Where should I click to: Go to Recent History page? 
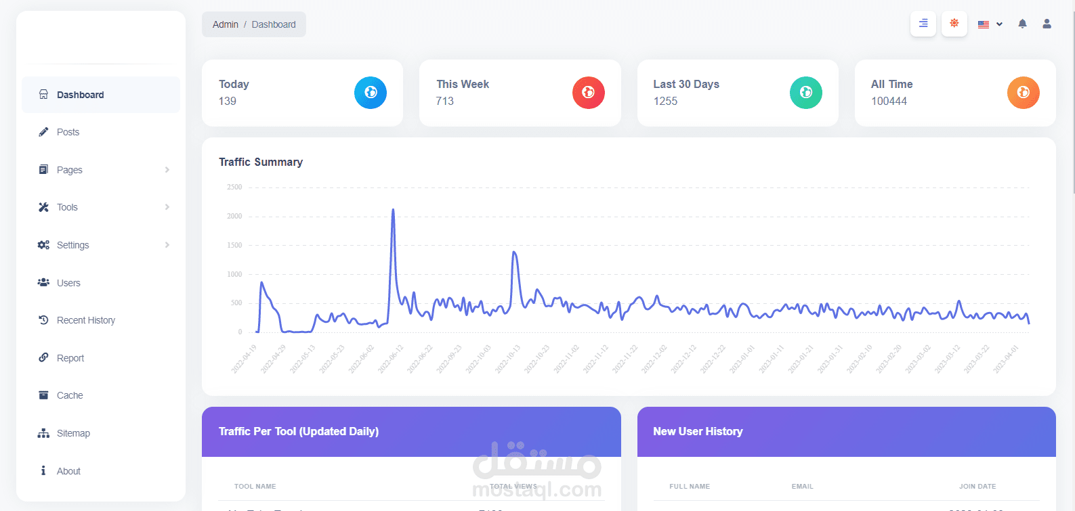[101, 320]
